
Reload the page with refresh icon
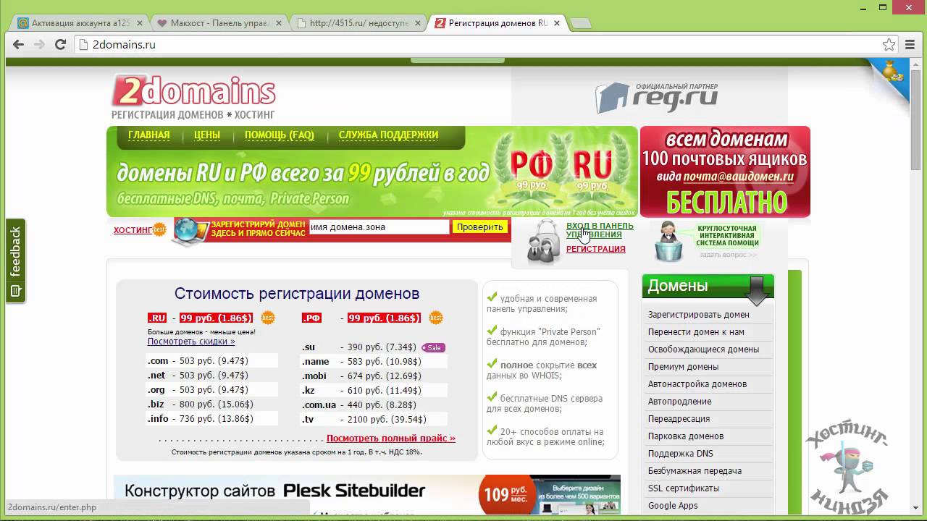click(x=62, y=45)
